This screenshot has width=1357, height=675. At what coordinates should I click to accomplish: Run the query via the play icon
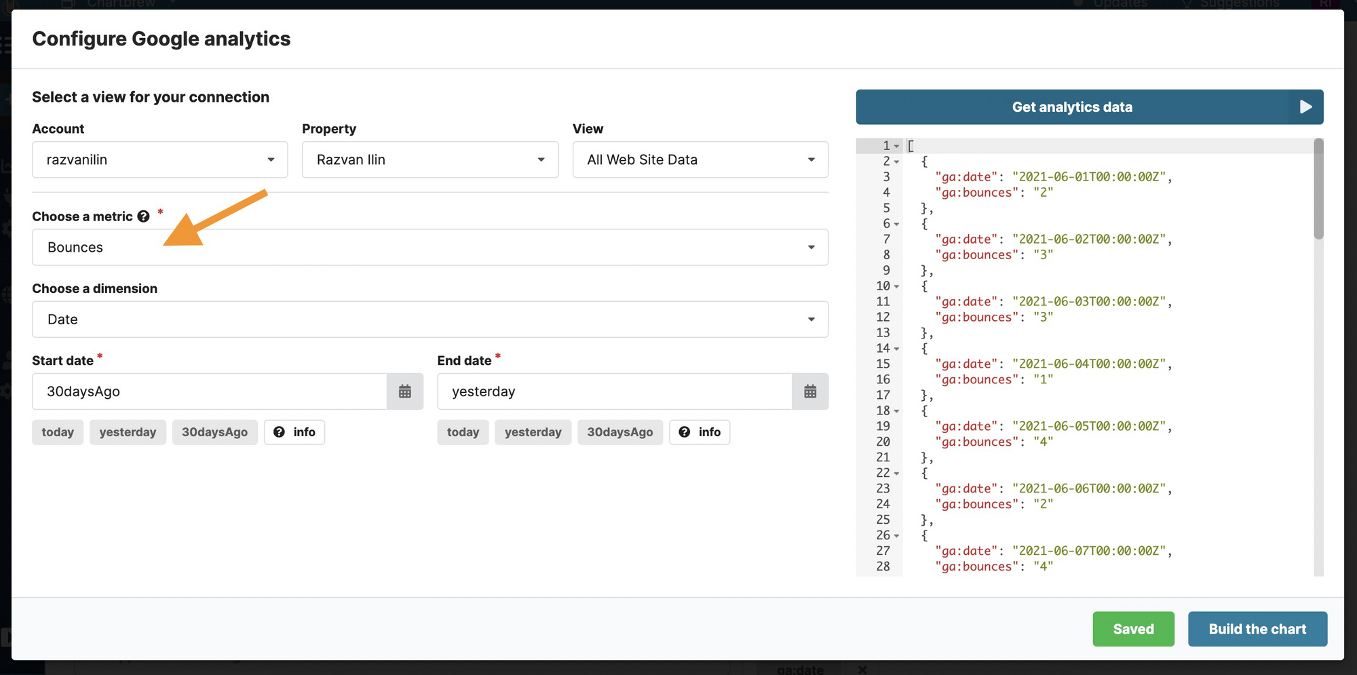click(1305, 107)
